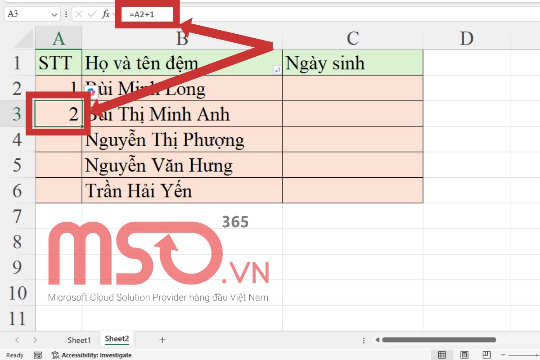Select the cell Nguyễn Thị Phượng
This screenshot has width=540, height=360.
pyautogui.click(x=182, y=139)
